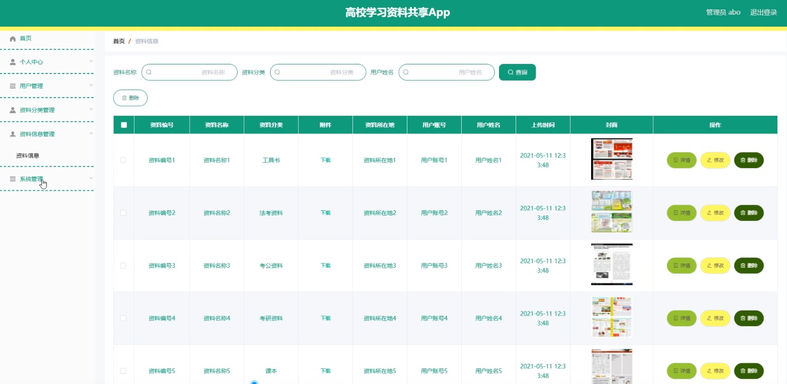Image resolution: width=787 pixels, height=384 pixels.
Task: Click the search icon inside 资料名称 field
Action: coord(149,72)
